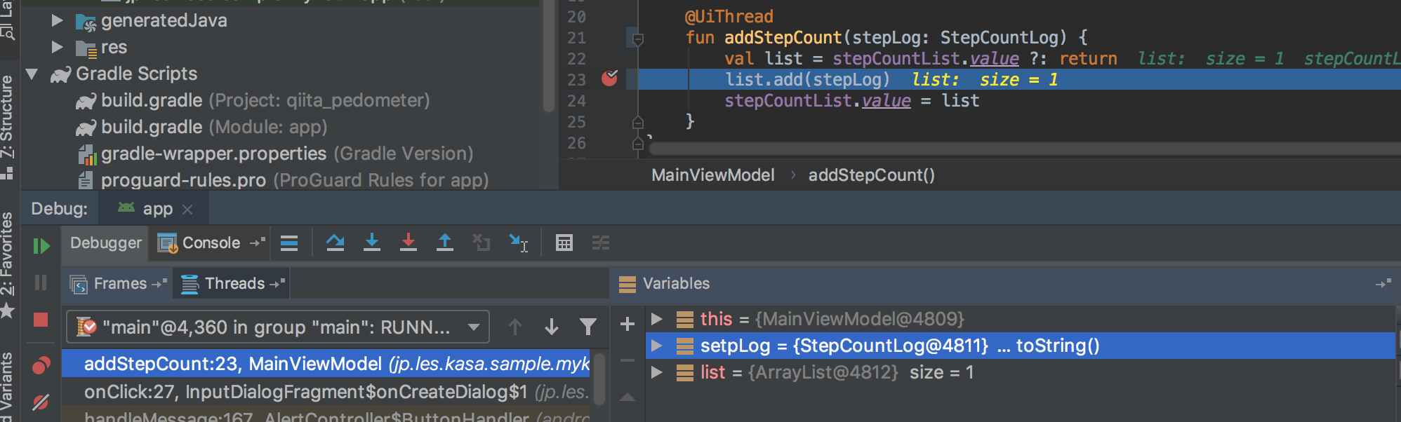
Task: Open build.gradle (Module: app)
Action: click(201, 127)
